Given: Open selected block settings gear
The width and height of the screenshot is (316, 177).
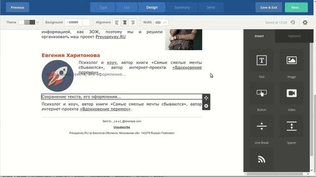Looking at the screenshot, I should click(206, 106).
